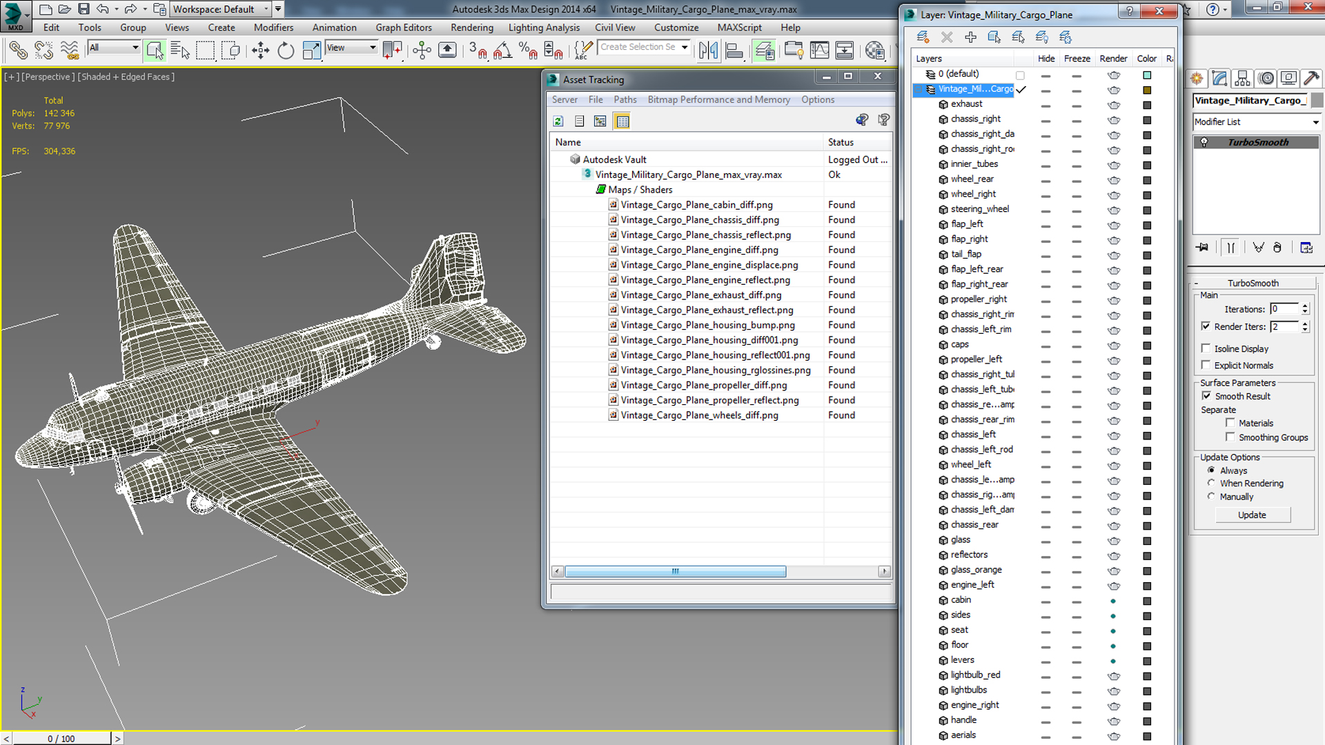
Task: Choose Rectangular Selection Region tool
Action: [x=206, y=50]
